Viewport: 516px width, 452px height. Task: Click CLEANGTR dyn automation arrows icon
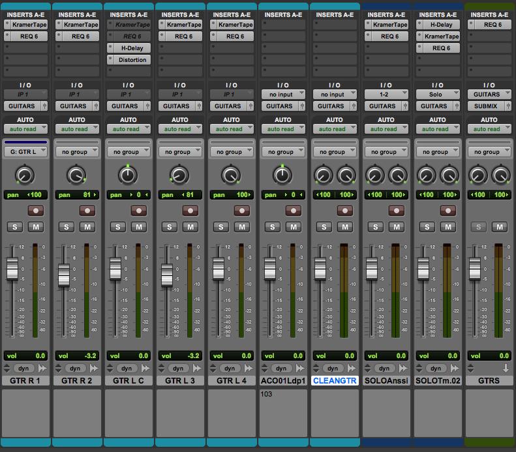(x=352, y=368)
